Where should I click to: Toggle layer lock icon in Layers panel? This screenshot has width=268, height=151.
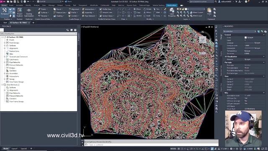tap(183, 9)
